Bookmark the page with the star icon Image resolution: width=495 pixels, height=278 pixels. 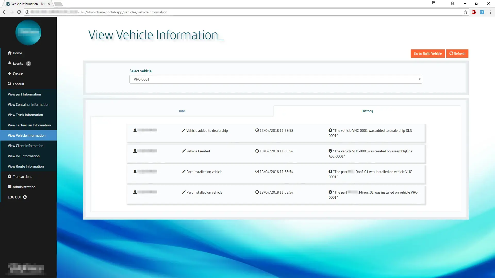pyautogui.click(x=465, y=12)
